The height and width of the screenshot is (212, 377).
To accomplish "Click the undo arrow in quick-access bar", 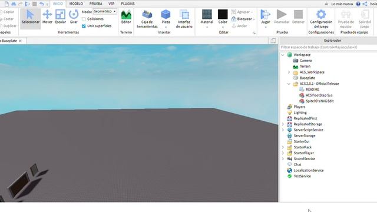I will coord(42,4).
